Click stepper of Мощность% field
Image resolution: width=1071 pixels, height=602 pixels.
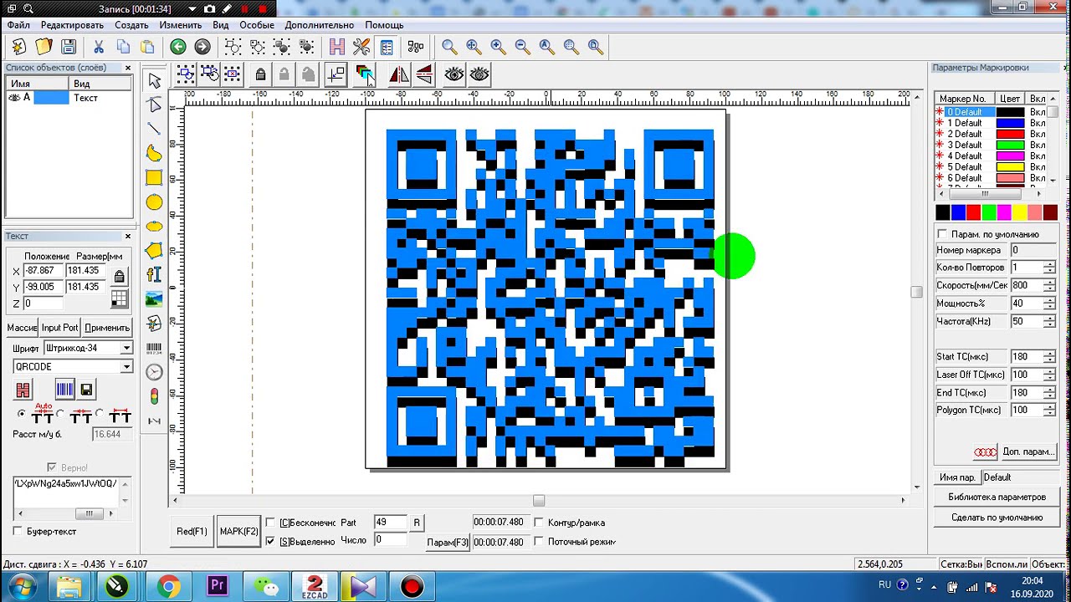pos(1049,304)
